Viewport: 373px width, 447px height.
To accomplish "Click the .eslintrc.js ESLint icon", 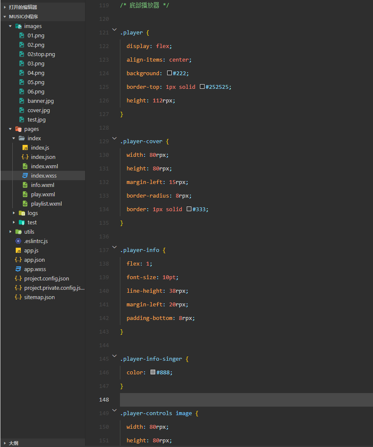I will pyautogui.click(x=18, y=241).
